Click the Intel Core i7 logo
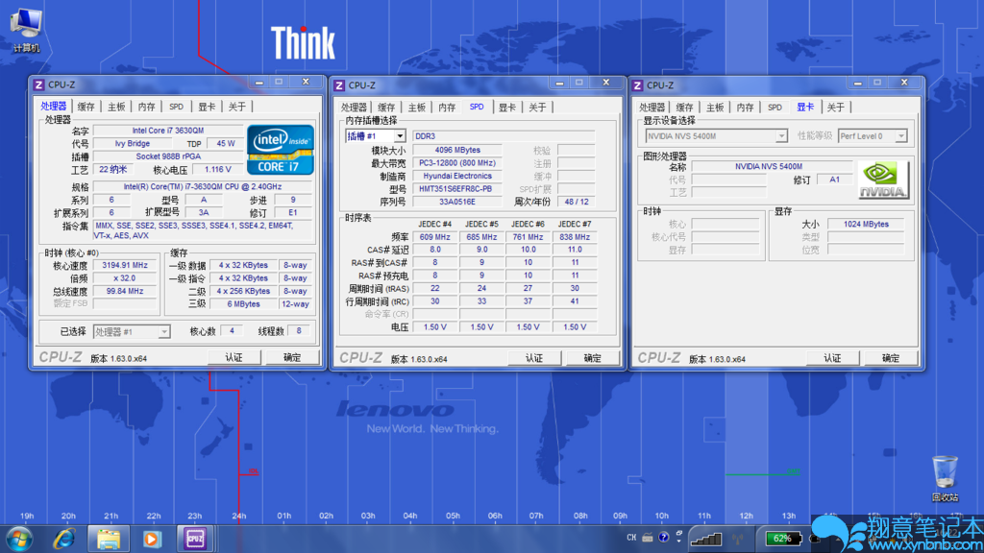The height and width of the screenshot is (553, 984). 280,149
